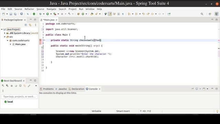The width and height of the screenshot is (220, 124).
Task: Select com.codersarts package in tree
Action: pyautogui.click(x=21, y=41)
